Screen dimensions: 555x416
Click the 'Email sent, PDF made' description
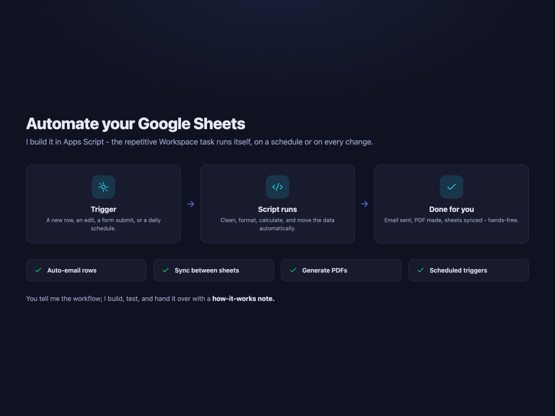451,220
